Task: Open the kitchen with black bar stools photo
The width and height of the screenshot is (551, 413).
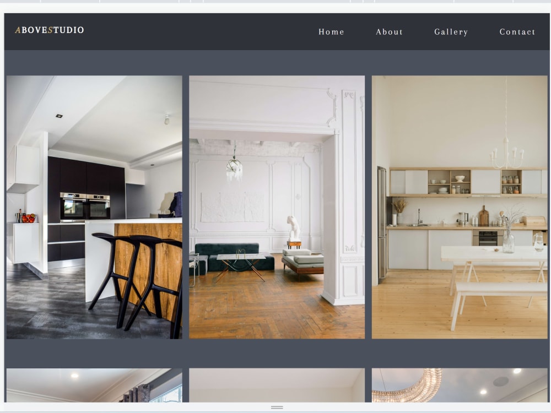Action: [x=94, y=207]
